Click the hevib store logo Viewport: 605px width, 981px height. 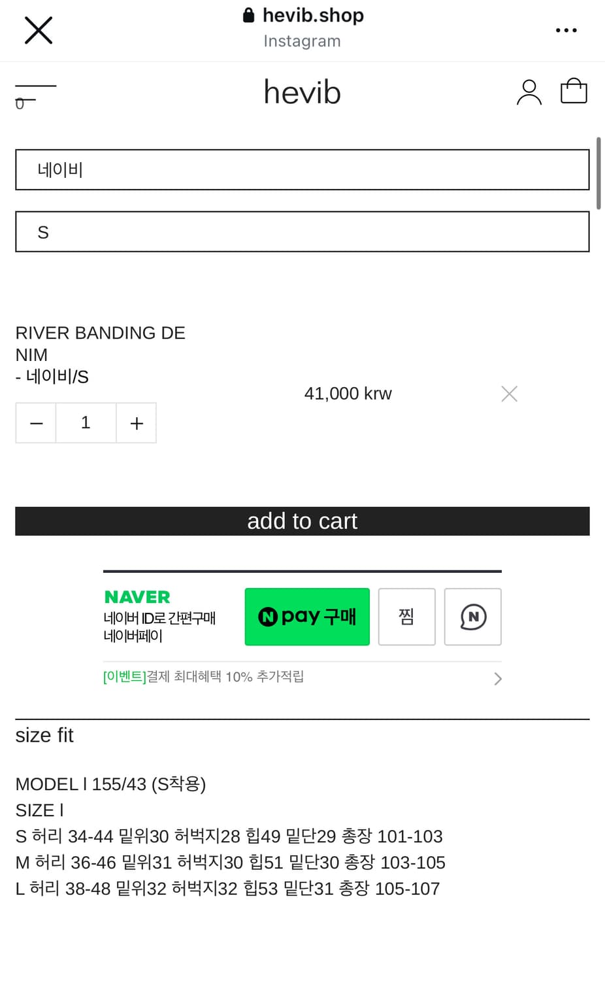click(x=302, y=92)
